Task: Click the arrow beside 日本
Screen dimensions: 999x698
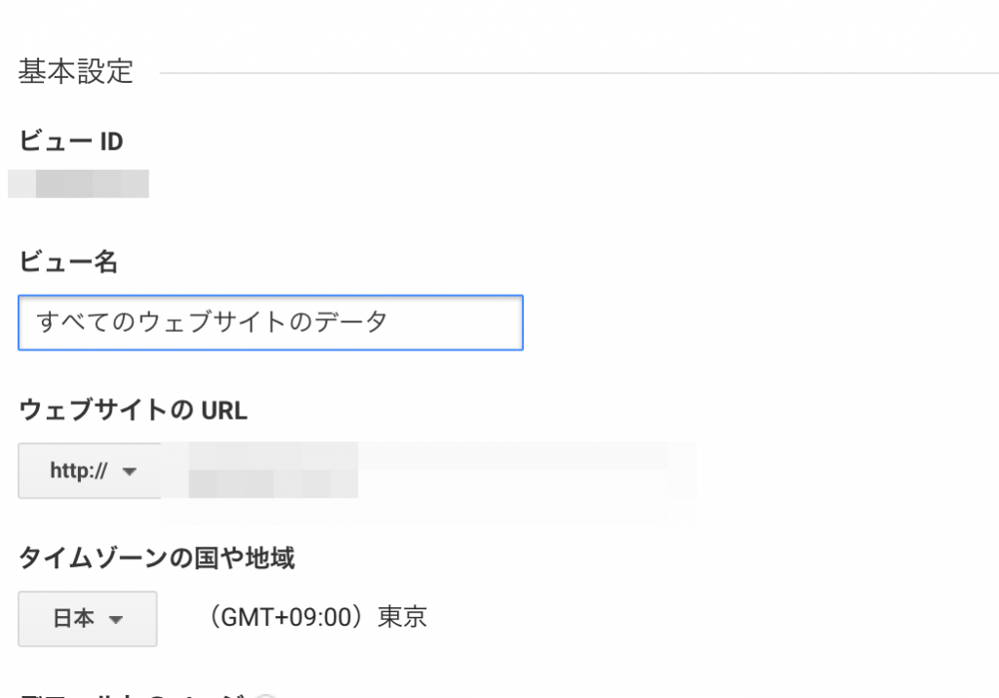Action: [115, 620]
